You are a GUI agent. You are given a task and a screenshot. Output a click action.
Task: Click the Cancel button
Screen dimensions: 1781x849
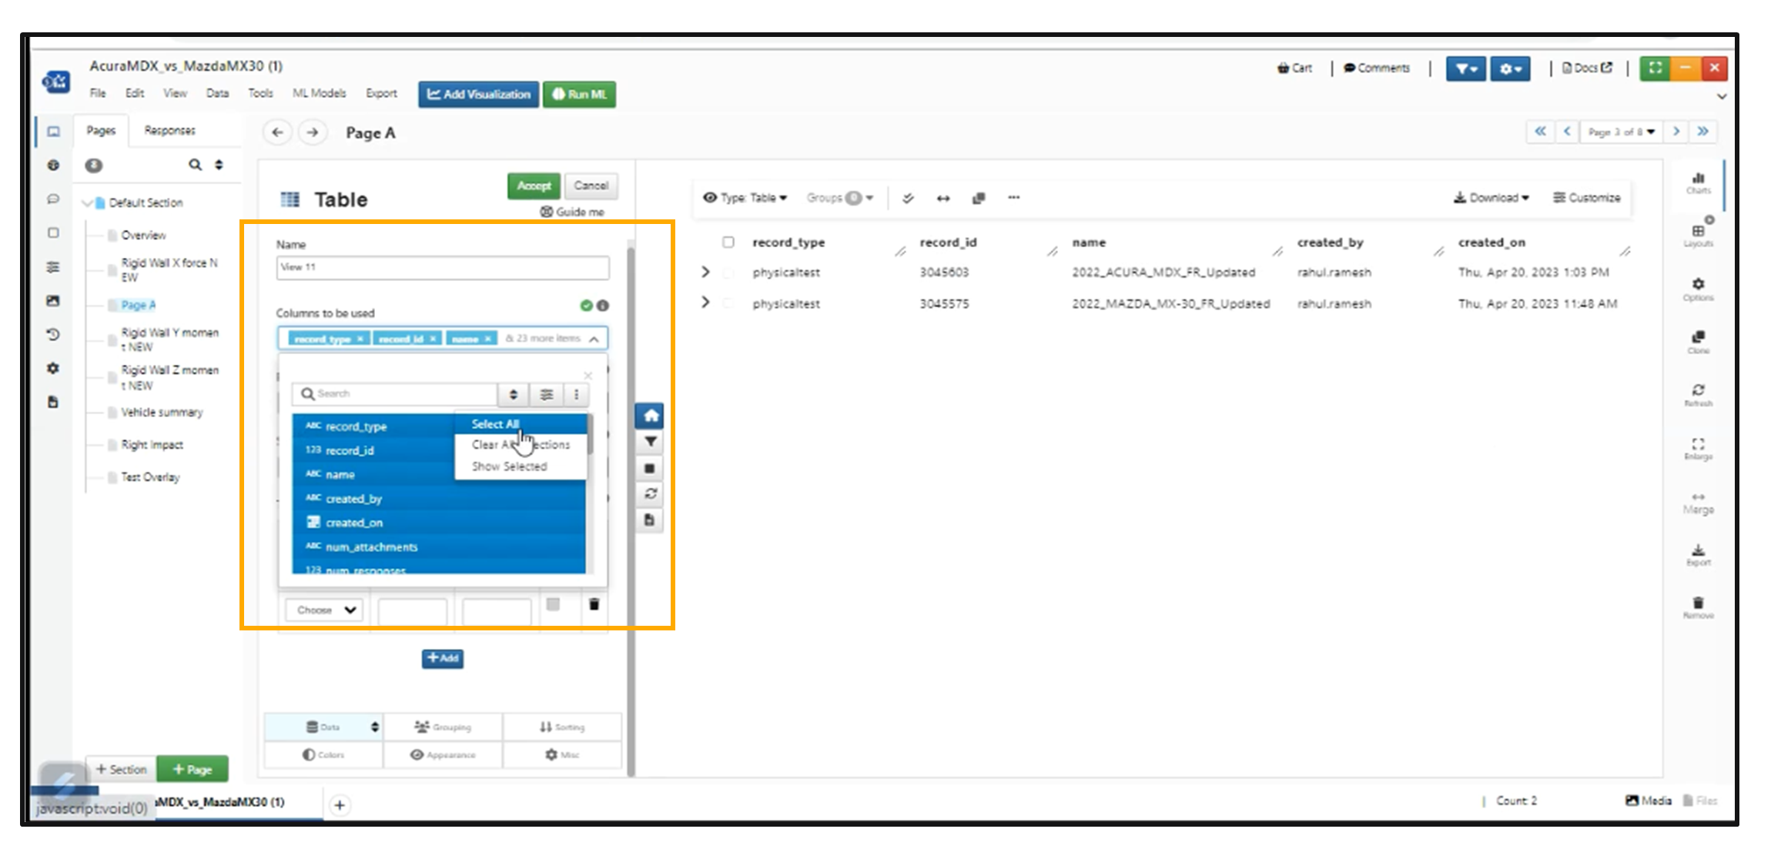pyautogui.click(x=591, y=186)
